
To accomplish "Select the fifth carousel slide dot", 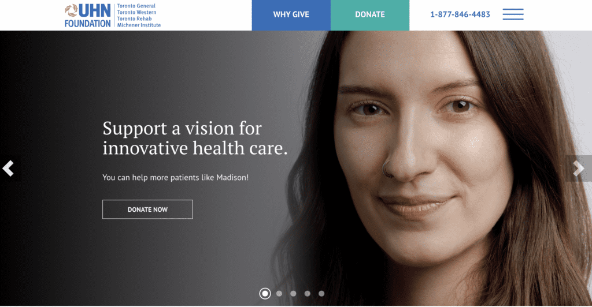I will pyautogui.click(x=321, y=294).
